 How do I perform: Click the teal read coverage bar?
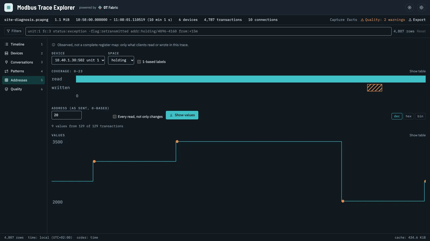click(x=251, y=79)
